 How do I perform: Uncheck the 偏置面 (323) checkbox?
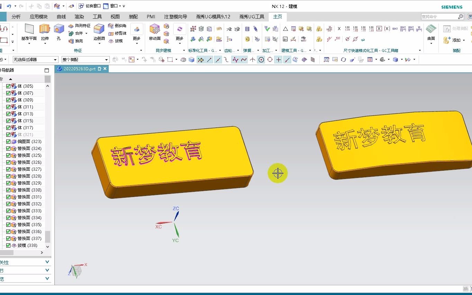(8, 141)
